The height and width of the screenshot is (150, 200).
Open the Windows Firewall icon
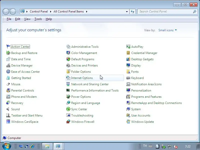[68, 121]
